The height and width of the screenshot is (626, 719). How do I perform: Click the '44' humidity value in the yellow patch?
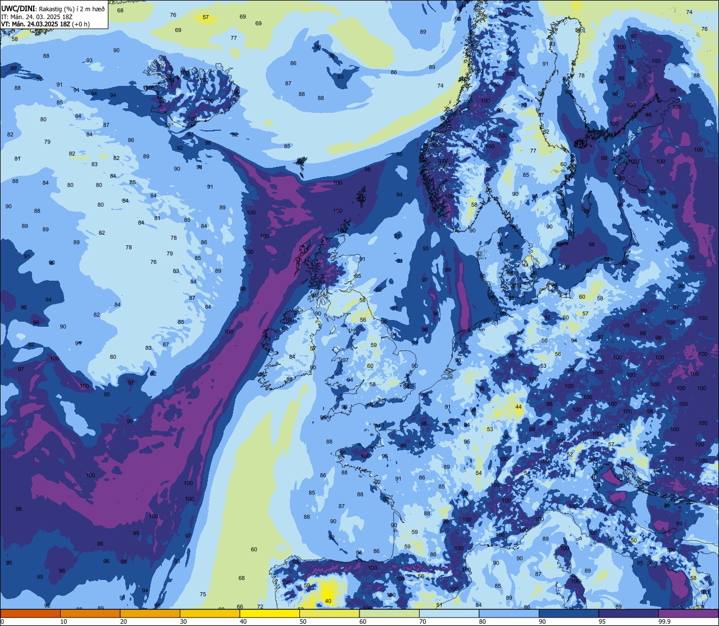[518, 407]
